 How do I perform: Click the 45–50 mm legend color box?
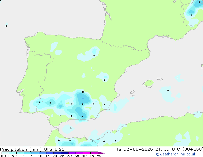94,153
